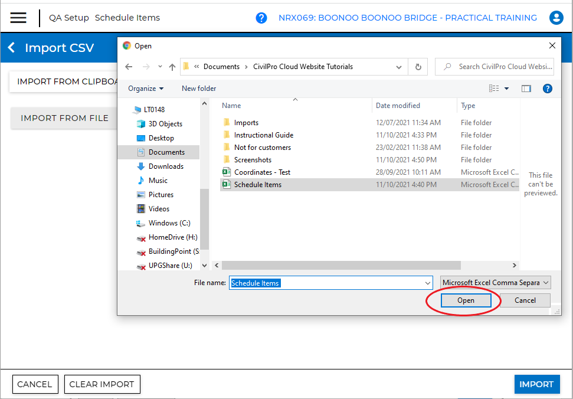Open the navigation hamburger menu
Image resolution: width=573 pixels, height=399 pixels.
pos(19,17)
